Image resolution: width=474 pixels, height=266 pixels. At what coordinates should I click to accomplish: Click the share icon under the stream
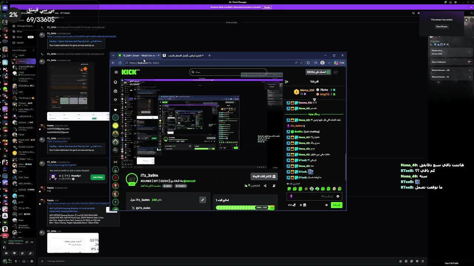[x=265, y=186]
